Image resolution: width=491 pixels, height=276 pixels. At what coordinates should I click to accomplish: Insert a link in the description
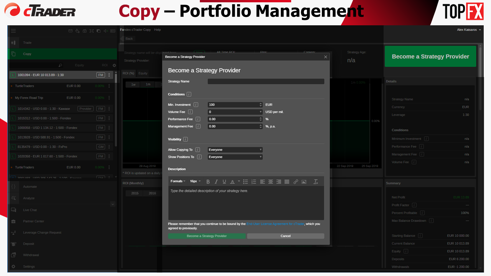tap(296, 182)
